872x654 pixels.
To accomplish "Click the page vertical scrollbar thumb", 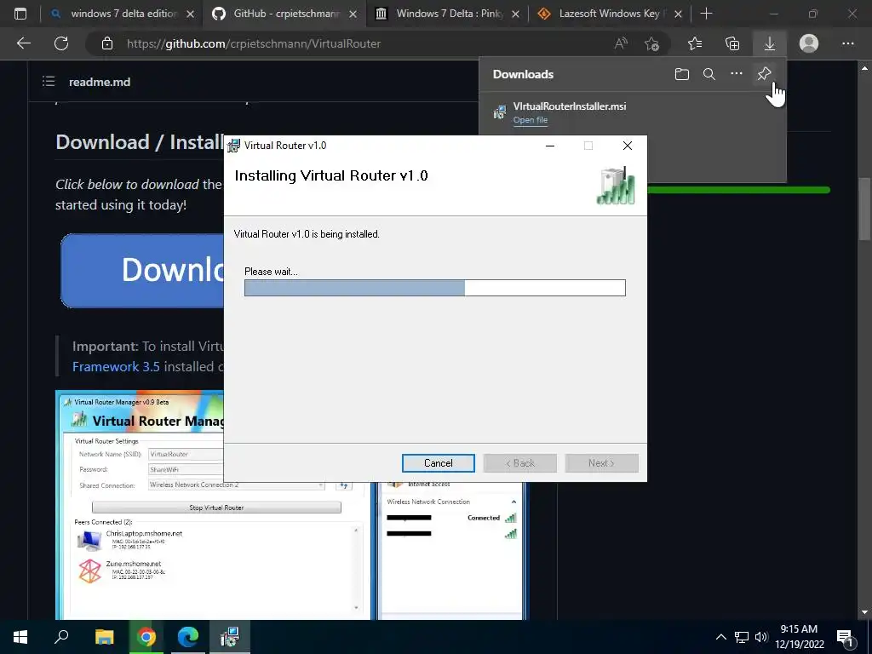I will 864,209.
